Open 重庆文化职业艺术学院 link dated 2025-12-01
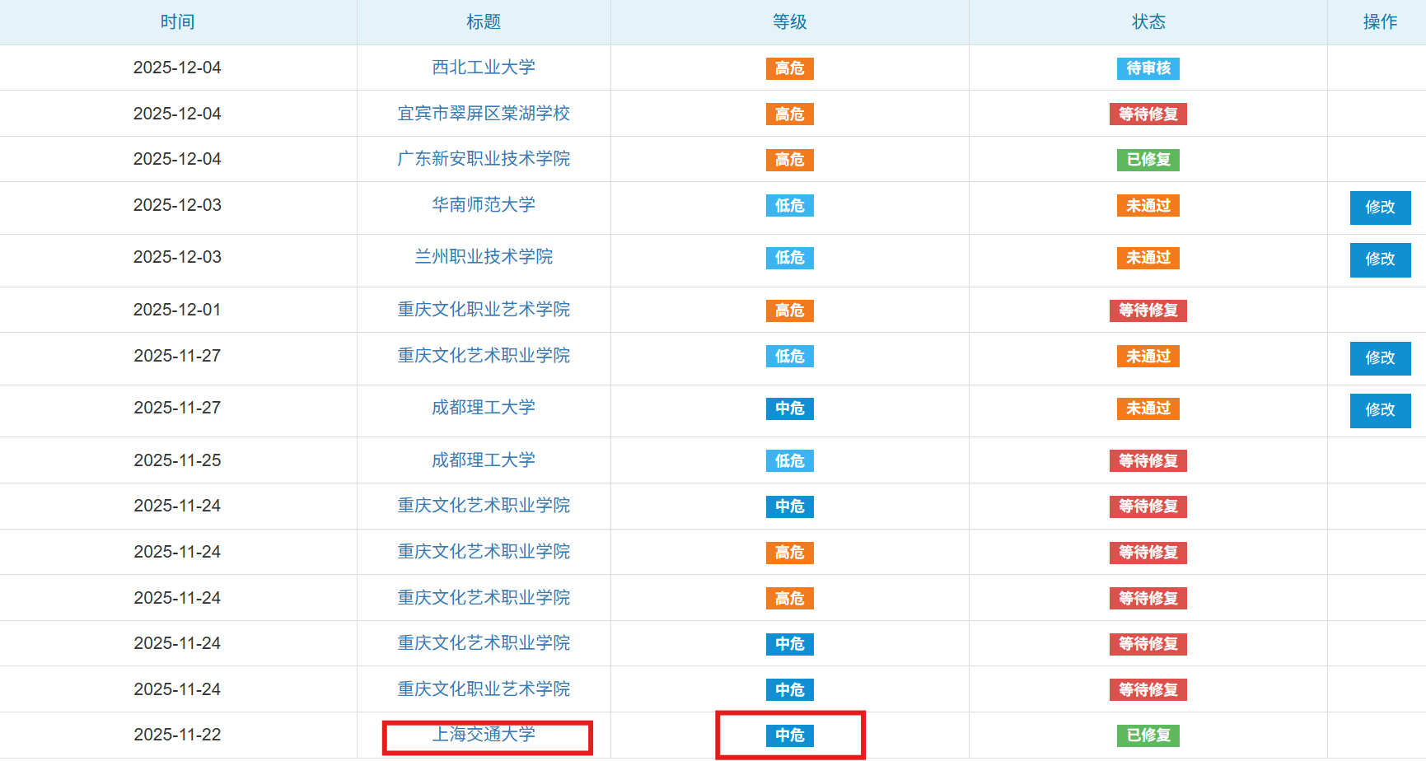This screenshot has width=1426, height=761. 484,310
